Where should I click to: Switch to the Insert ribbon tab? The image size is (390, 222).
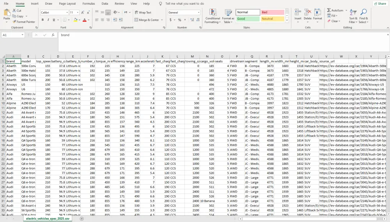pos(35,4)
